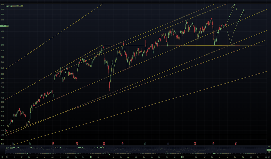Screen dimensions: 271x159
Task: Click the green RSI value label on right axis
Action: [x=269, y=150]
